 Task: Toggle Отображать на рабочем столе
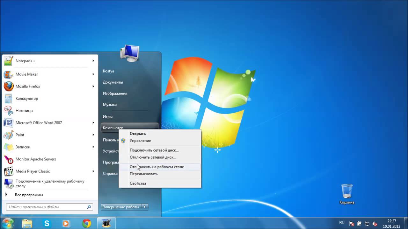(x=160, y=167)
